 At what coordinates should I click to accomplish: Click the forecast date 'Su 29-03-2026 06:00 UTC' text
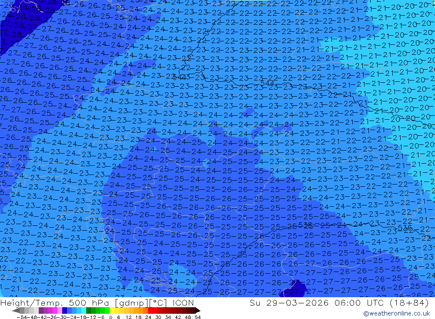[316, 302]
